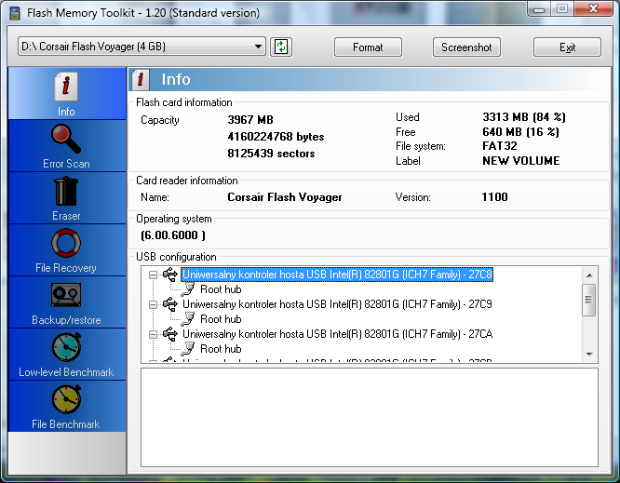Click USB tree scrollbar up arrow

point(589,275)
